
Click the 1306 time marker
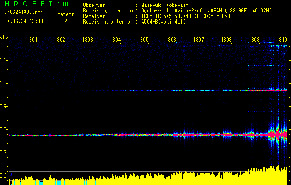tap(171, 39)
